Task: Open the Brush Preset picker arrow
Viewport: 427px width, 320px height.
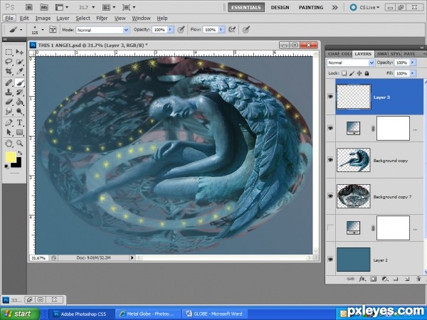Action: pyautogui.click(x=43, y=29)
